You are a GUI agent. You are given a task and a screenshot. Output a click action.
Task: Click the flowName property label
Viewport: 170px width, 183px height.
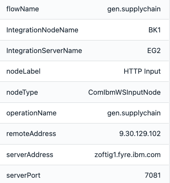[23, 9]
